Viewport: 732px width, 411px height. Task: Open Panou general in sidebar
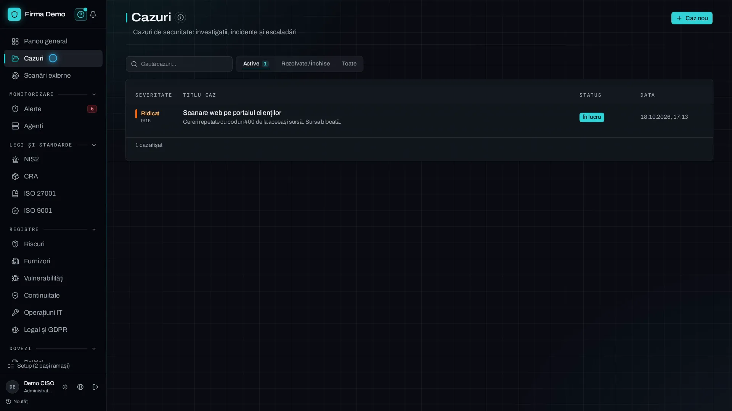click(x=53, y=41)
